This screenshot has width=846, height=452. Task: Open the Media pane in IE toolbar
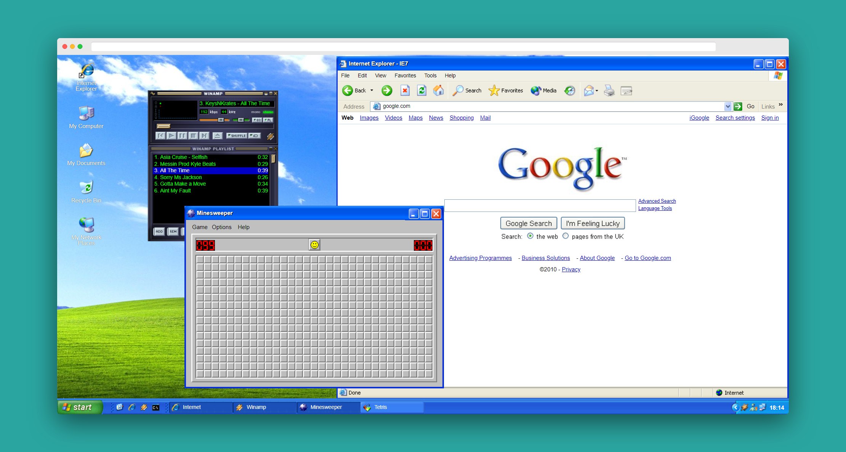(x=544, y=90)
